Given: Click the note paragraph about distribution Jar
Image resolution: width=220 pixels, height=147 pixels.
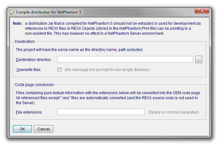Looking at the screenshot, I should click(113, 28).
